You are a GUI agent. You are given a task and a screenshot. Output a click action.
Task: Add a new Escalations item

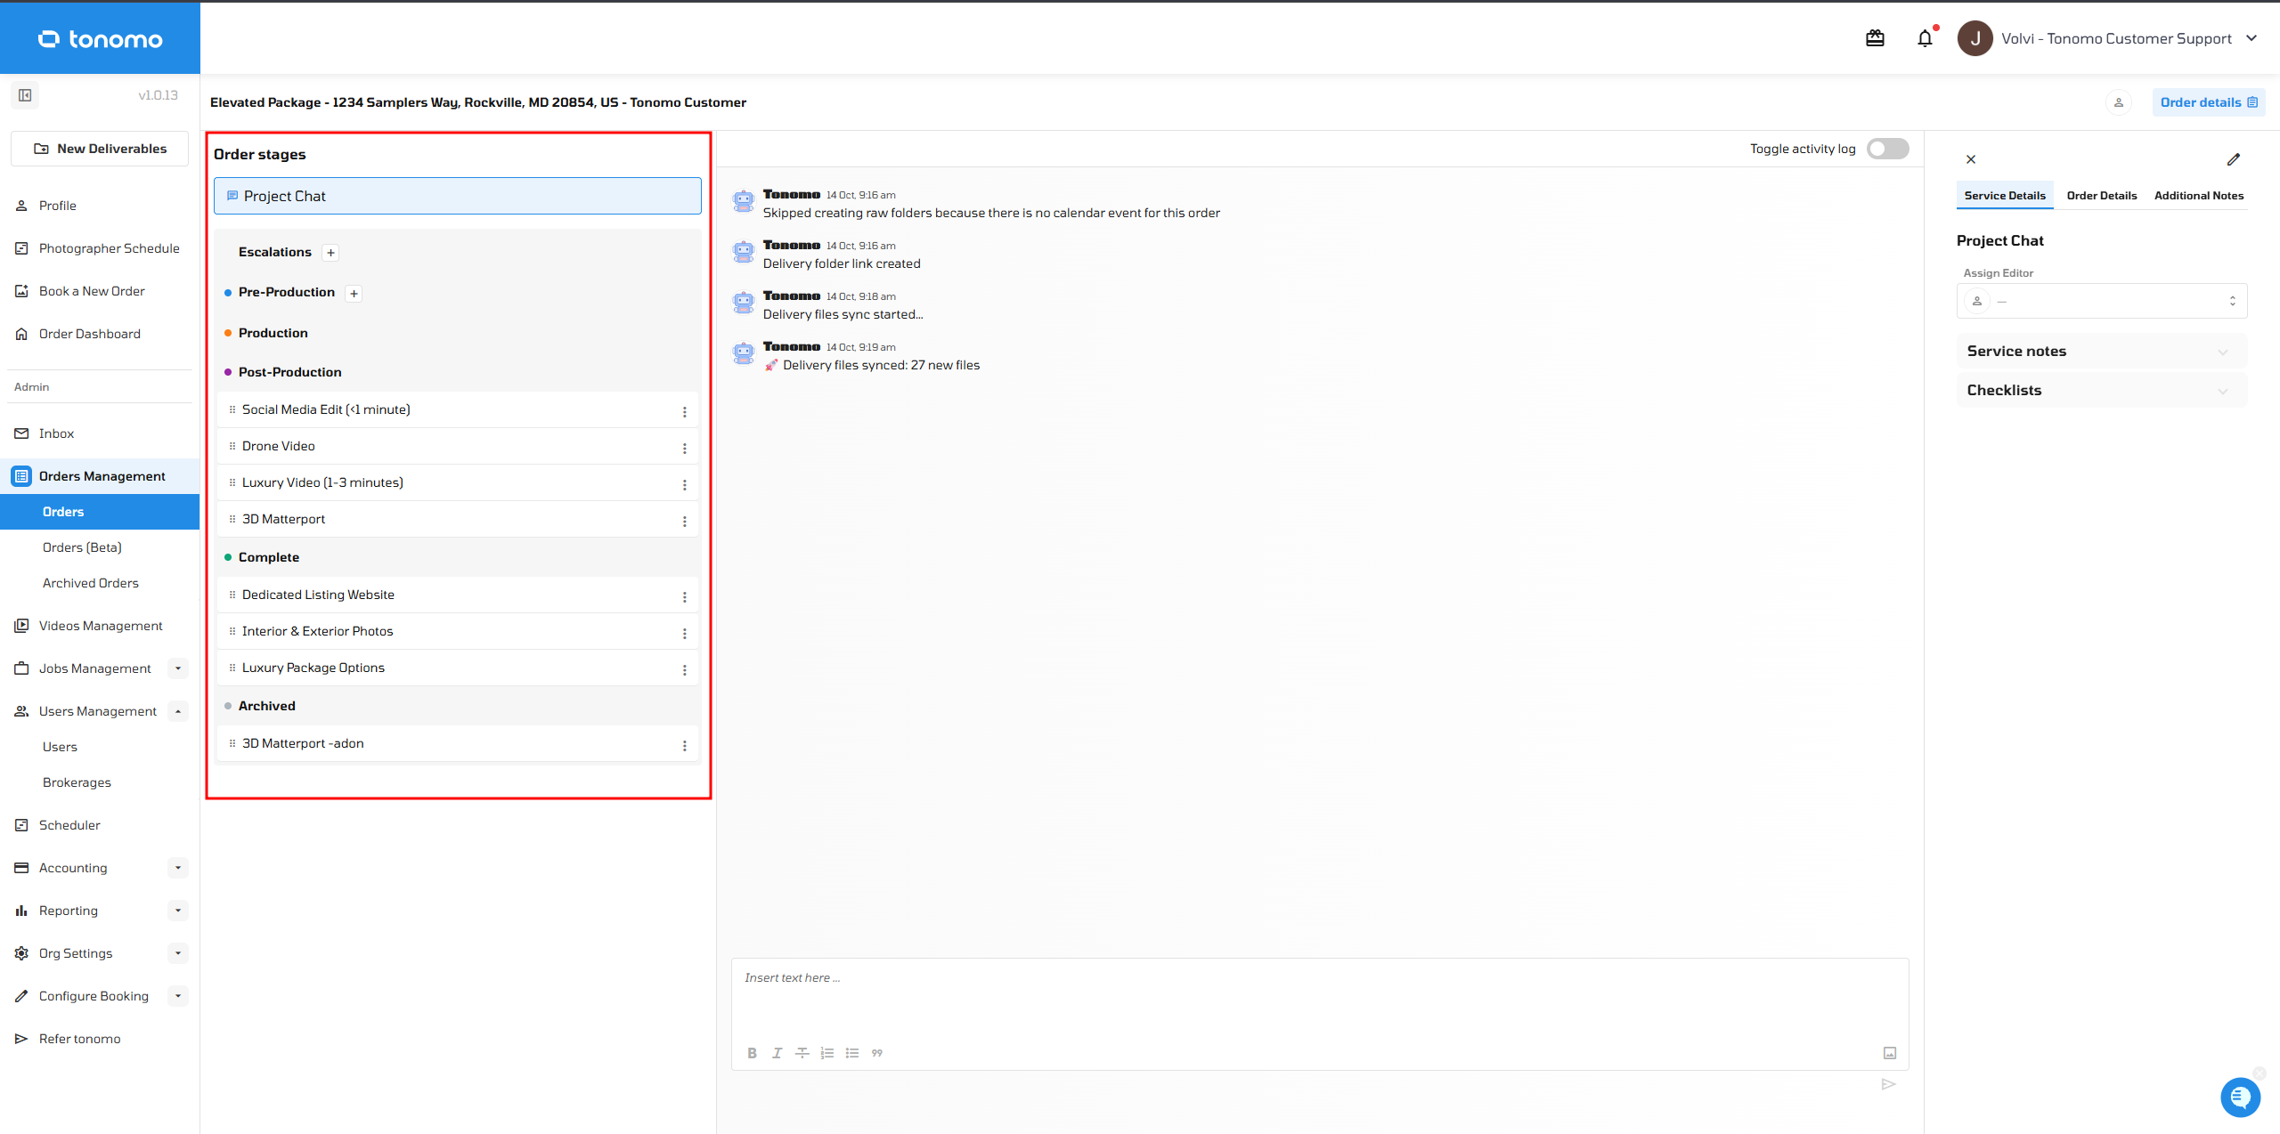pyautogui.click(x=330, y=253)
